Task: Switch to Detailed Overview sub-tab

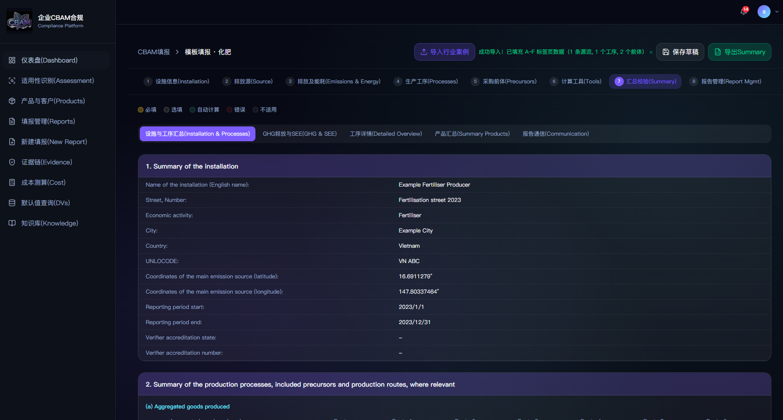Action: (x=386, y=134)
